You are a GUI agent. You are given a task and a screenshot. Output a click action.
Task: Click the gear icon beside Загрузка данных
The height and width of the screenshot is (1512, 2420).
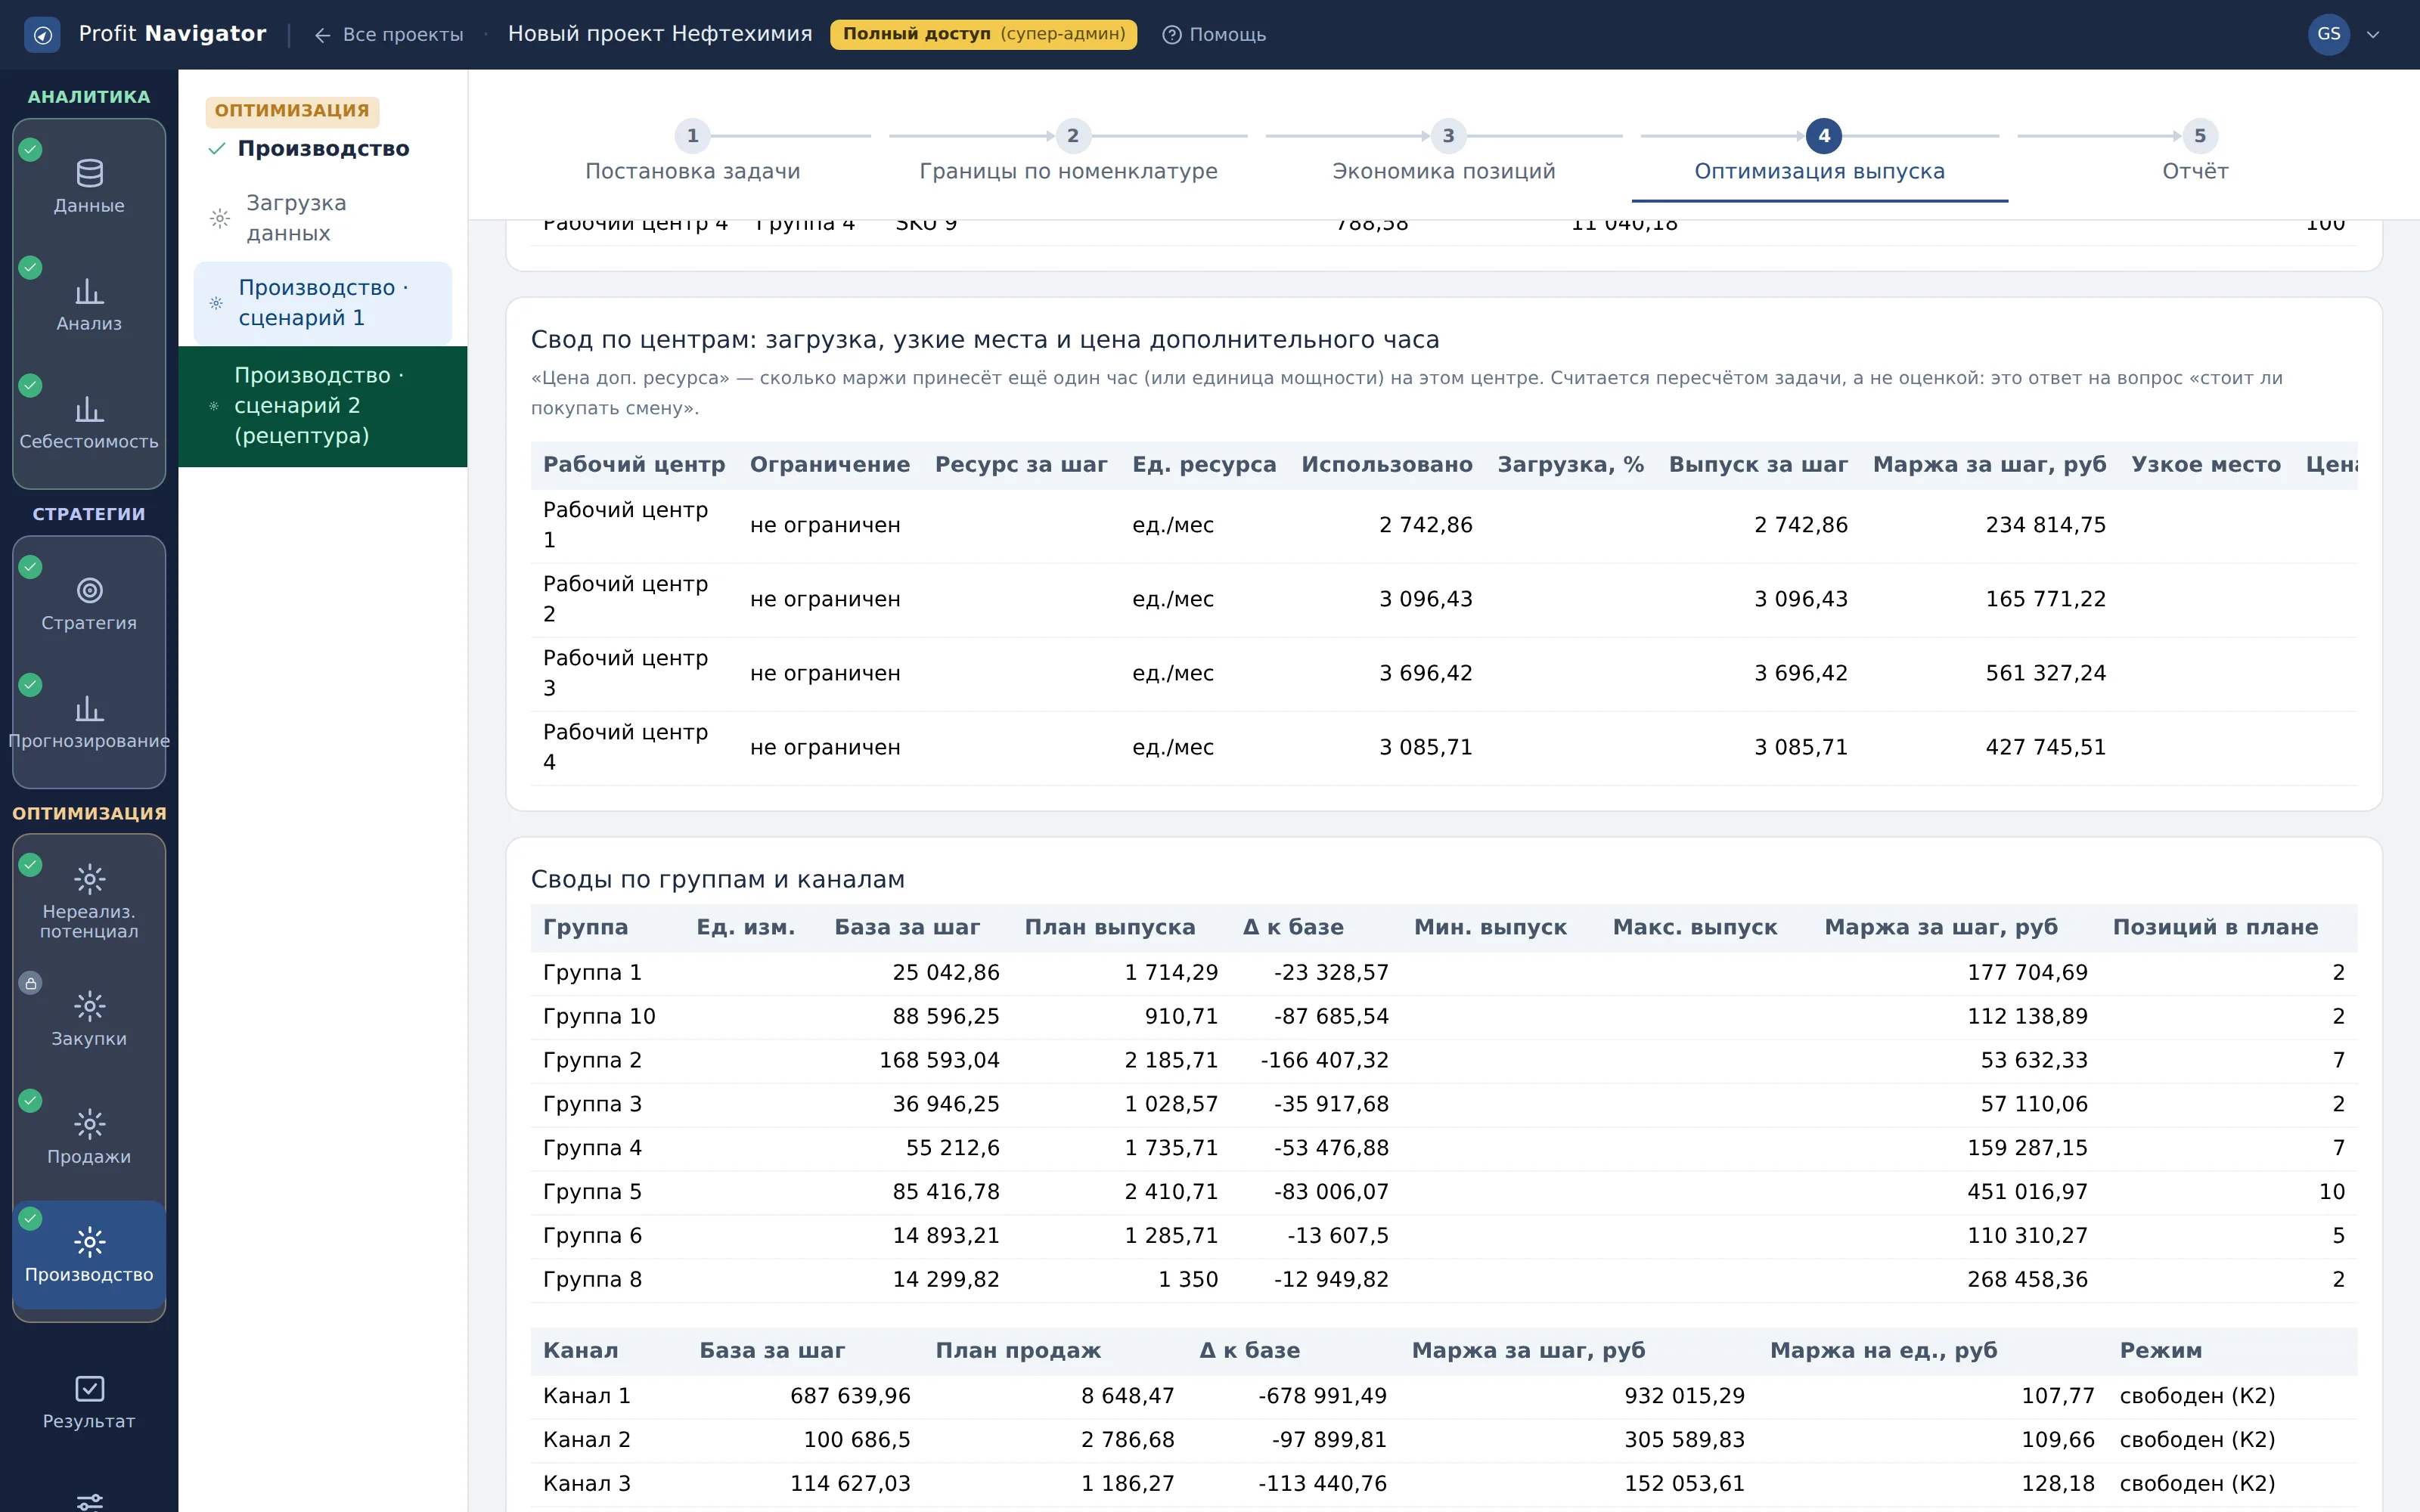pos(220,218)
